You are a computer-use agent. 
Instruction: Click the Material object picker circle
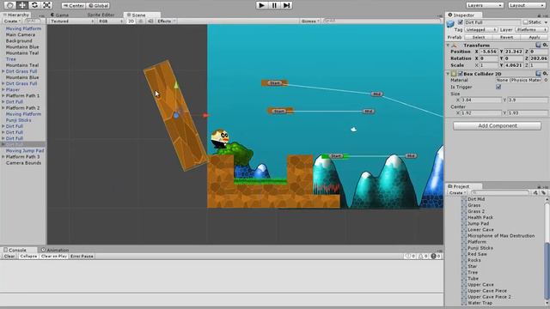coord(546,80)
